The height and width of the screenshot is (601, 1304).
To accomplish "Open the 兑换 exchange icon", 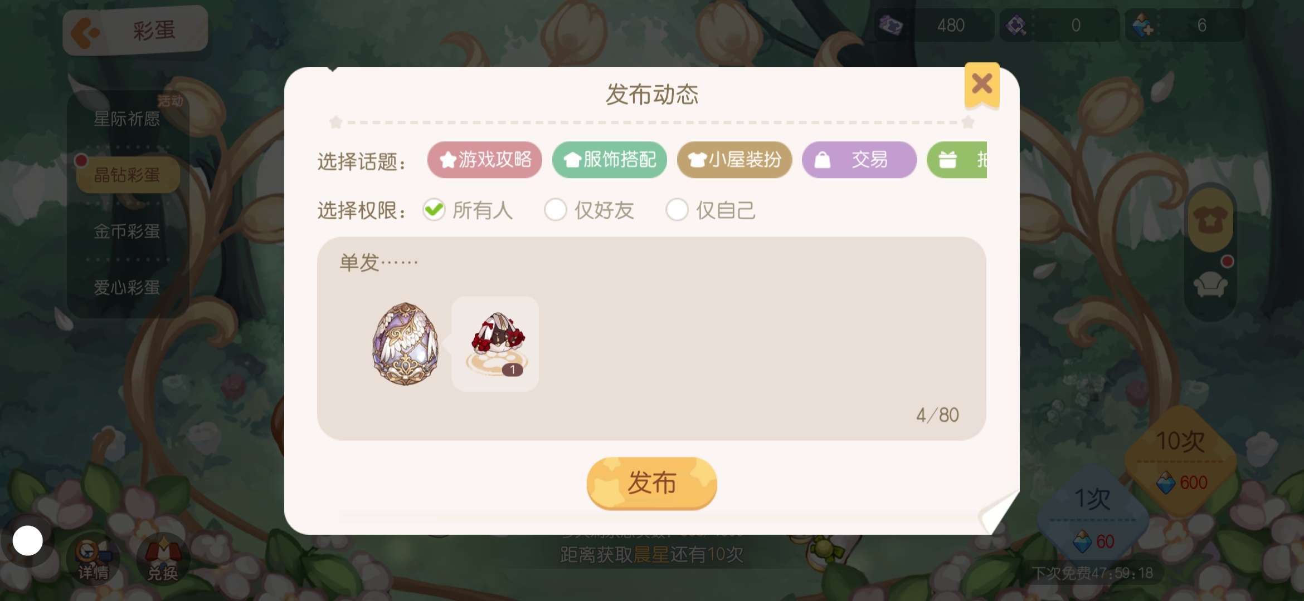I will pos(163,560).
